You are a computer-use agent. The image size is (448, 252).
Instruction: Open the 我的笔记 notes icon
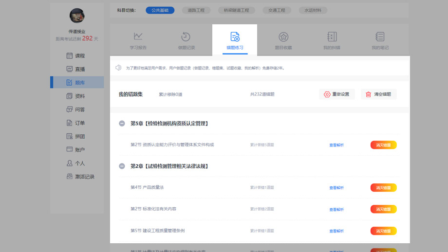point(380,36)
